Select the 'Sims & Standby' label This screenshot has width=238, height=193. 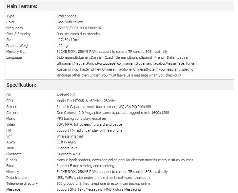pos(18,34)
